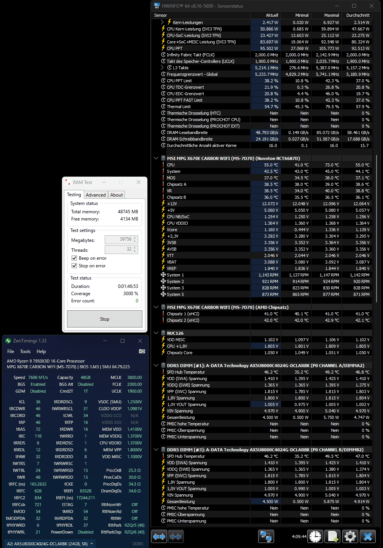Click the RAM Test app icon in title bar
Viewport: 383px width, 548px height.
point(67,182)
